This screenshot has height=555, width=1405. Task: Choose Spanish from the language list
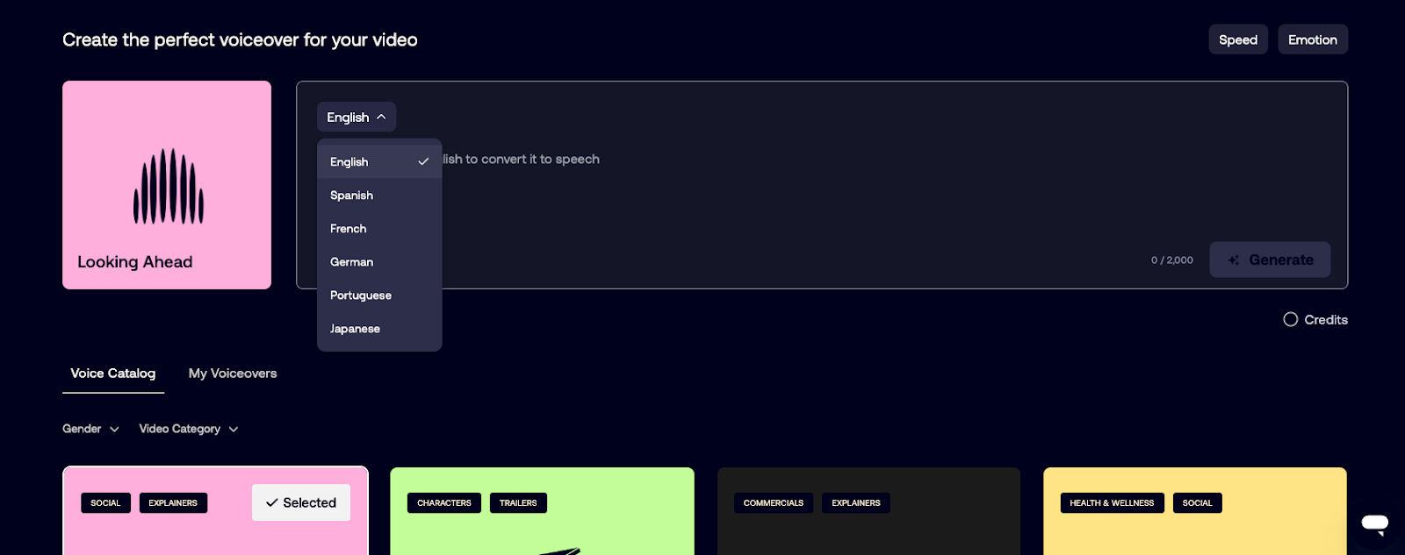click(x=379, y=196)
